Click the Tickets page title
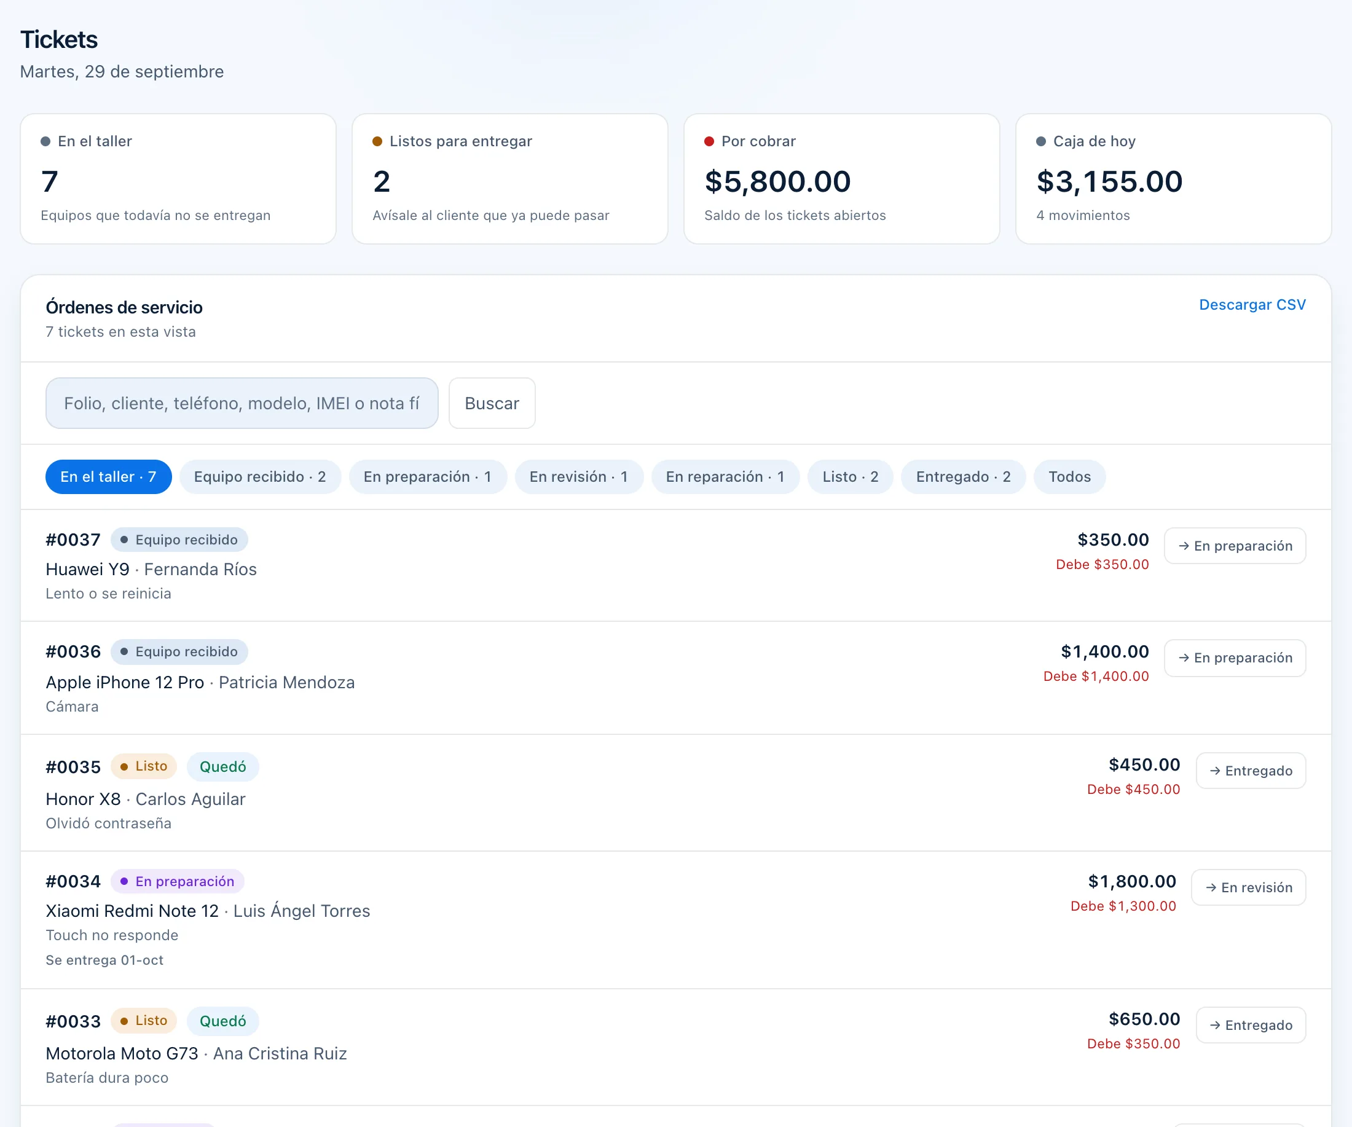Image resolution: width=1352 pixels, height=1127 pixels. (x=59, y=39)
